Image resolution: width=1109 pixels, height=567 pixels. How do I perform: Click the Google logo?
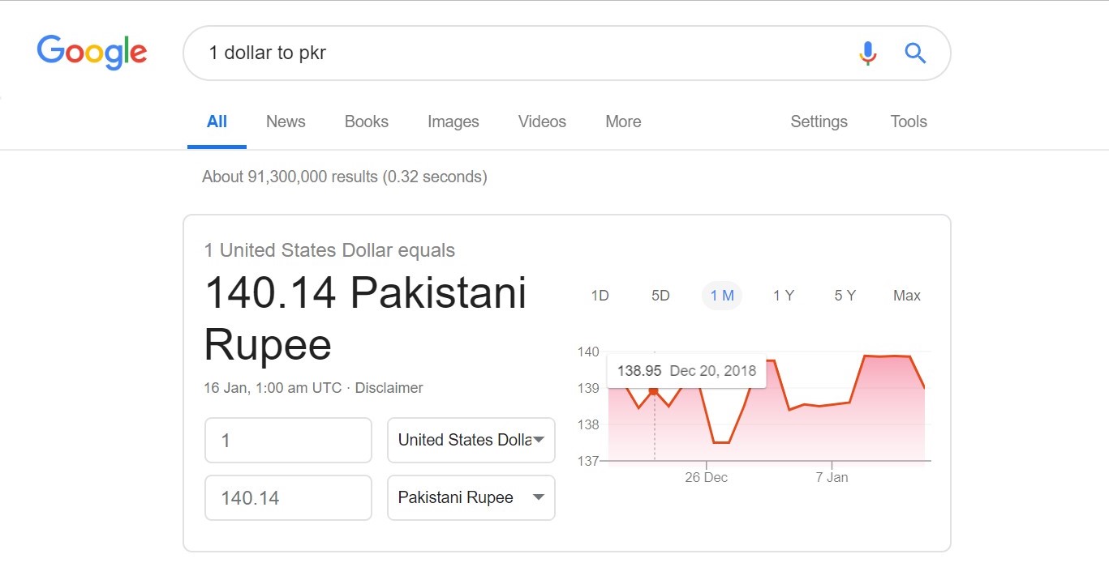click(92, 53)
